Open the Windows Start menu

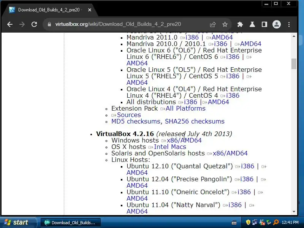pyautogui.click(x=17, y=222)
